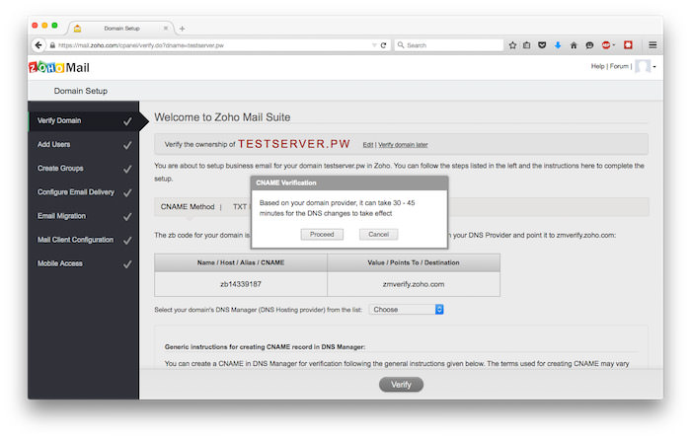The width and height of the screenshot is (691, 439).
Task: Click the red square extension icon
Action: point(628,45)
